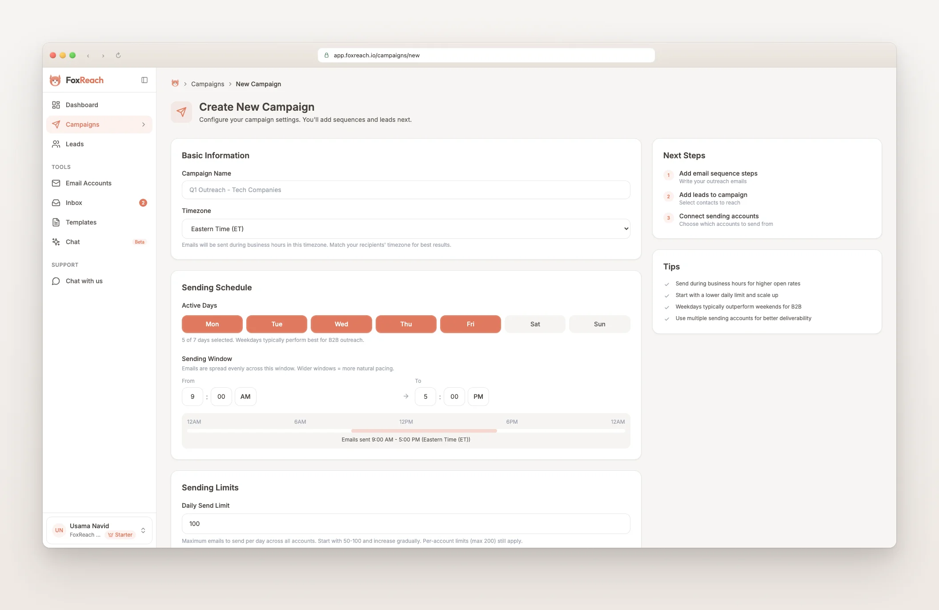Go to the Dashboard menu item
Viewport: 939px width, 610px height.
[82, 105]
